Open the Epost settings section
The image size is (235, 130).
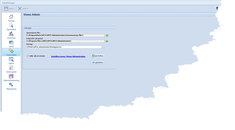[x=11, y=44]
